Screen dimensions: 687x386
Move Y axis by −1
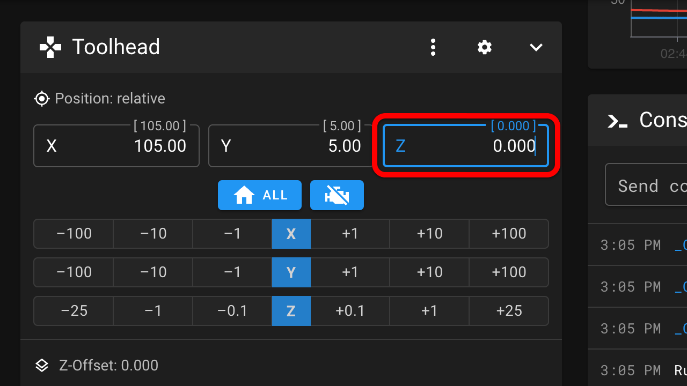[232, 272]
